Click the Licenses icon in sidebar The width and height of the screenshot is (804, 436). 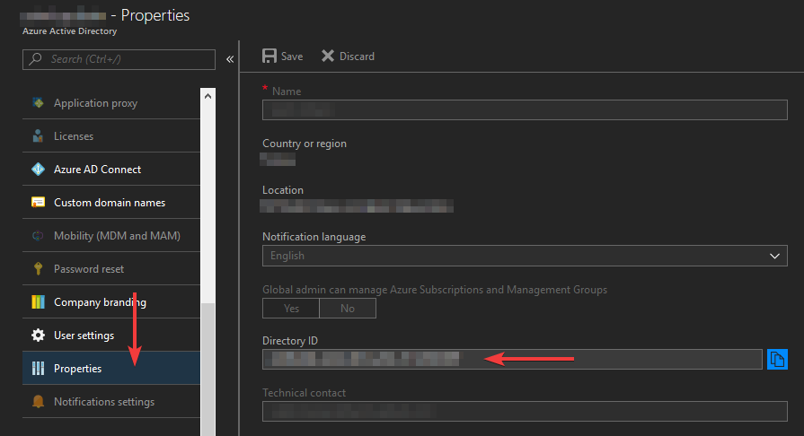point(38,136)
